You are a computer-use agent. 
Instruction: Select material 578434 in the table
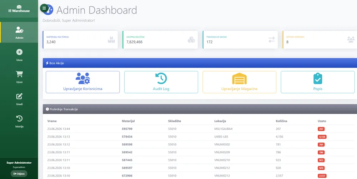127,136
